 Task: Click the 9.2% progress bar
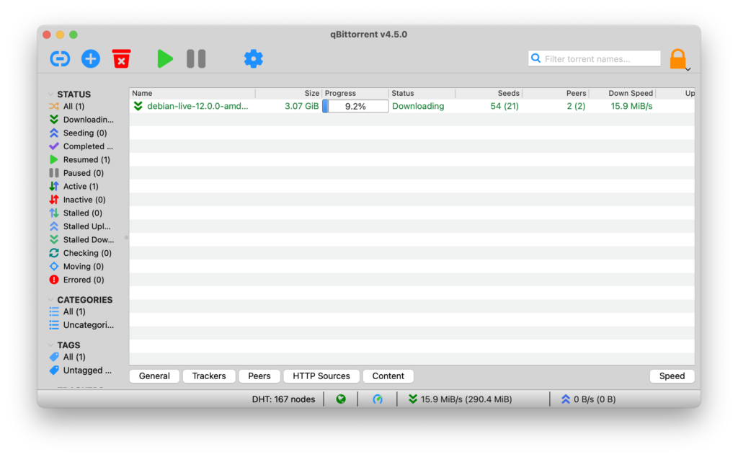(355, 107)
